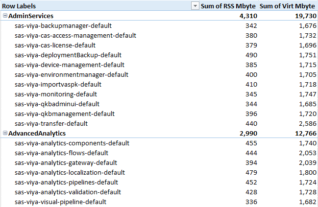Select RSS value 385 for device-management

tap(251, 65)
